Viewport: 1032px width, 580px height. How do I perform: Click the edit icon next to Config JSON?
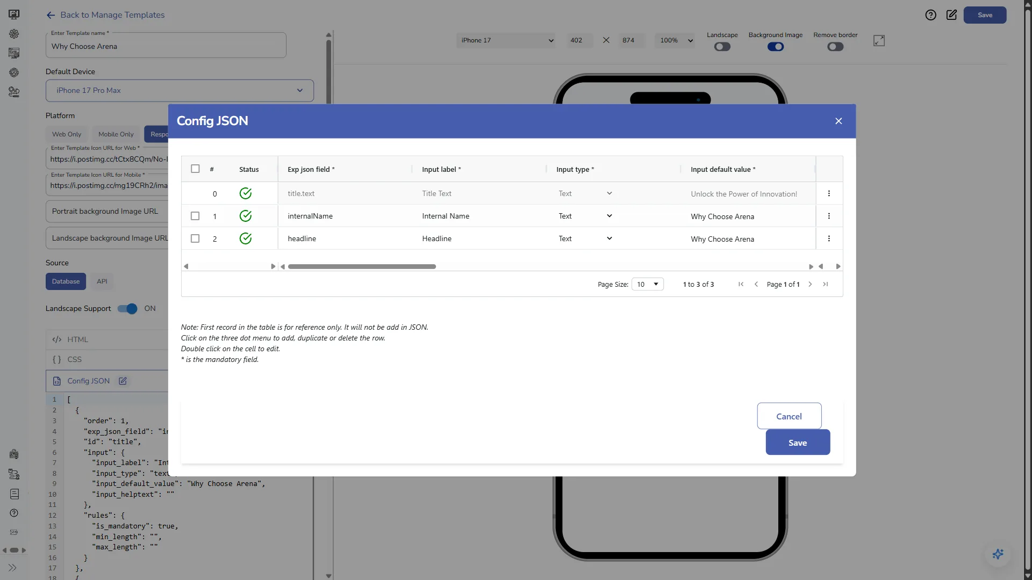click(123, 381)
